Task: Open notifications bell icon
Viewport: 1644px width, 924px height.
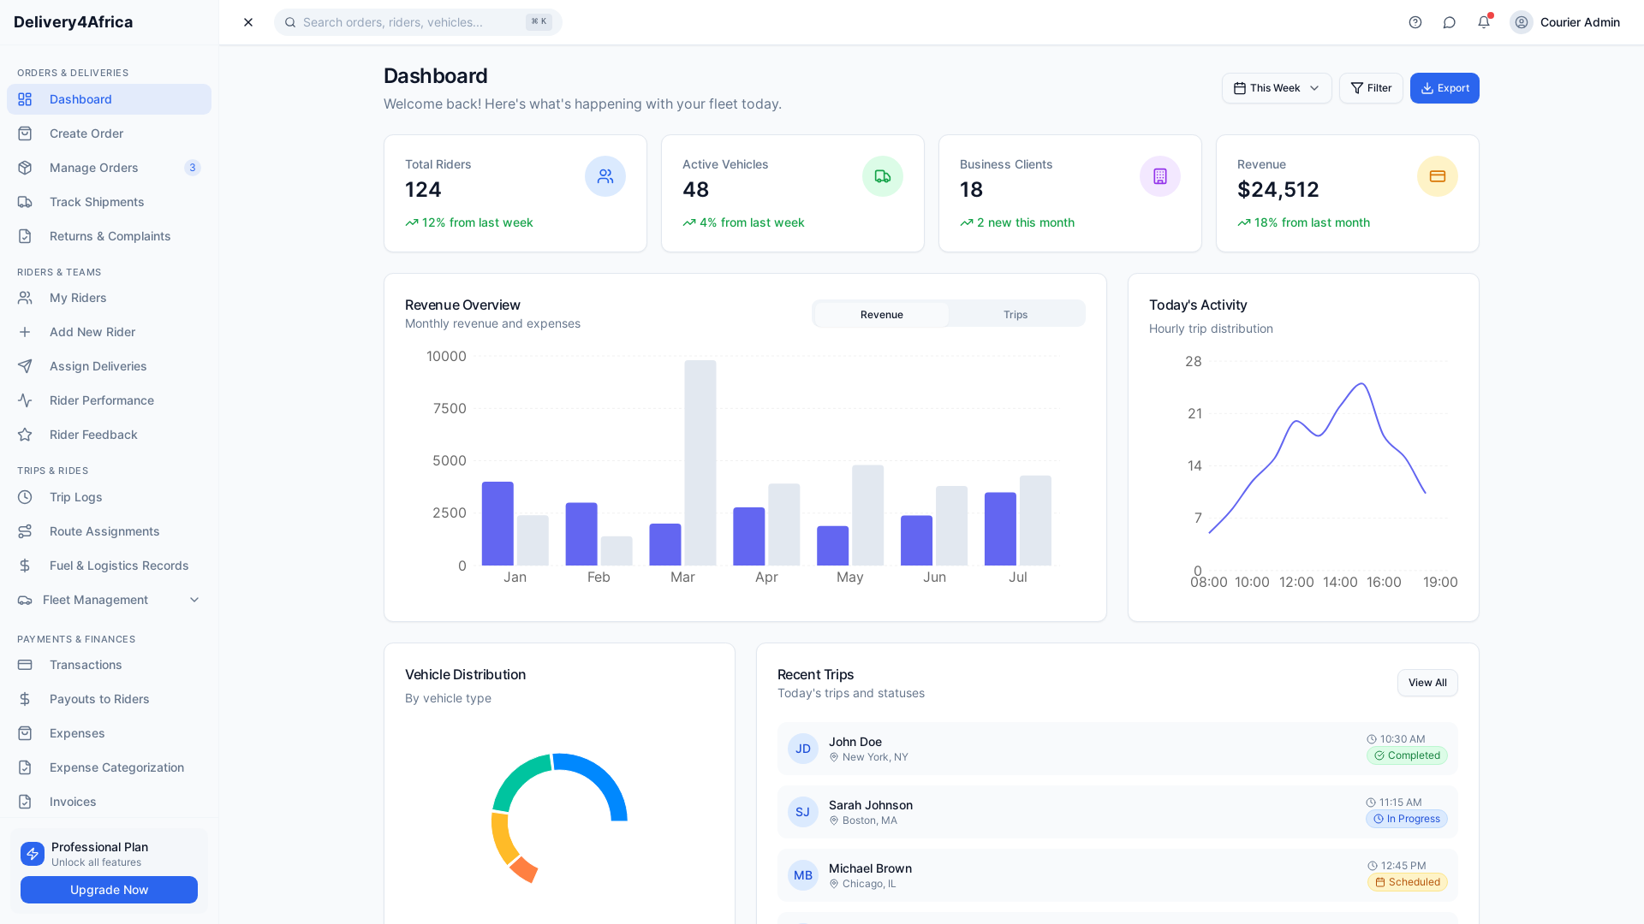Action: [x=1484, y=22]
